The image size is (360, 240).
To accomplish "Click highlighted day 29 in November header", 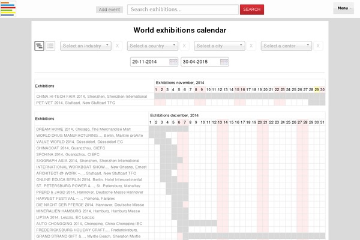I will [317, 89].
